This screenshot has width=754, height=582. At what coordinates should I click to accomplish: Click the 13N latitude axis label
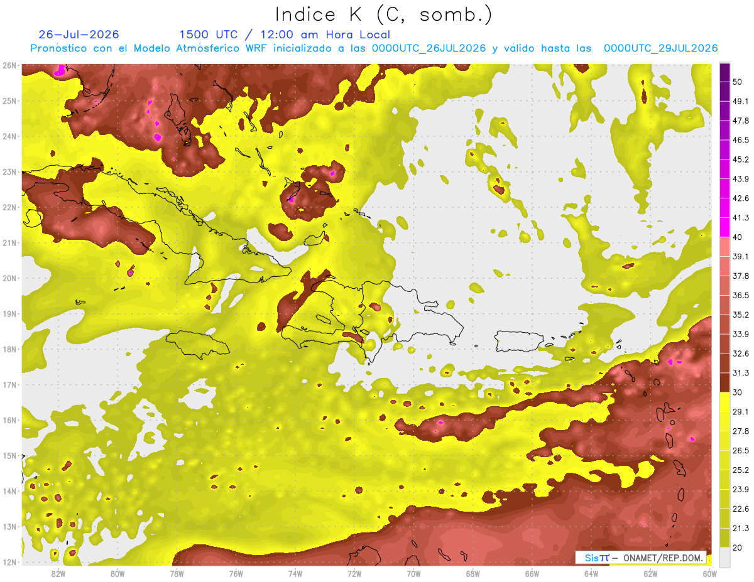9,526
